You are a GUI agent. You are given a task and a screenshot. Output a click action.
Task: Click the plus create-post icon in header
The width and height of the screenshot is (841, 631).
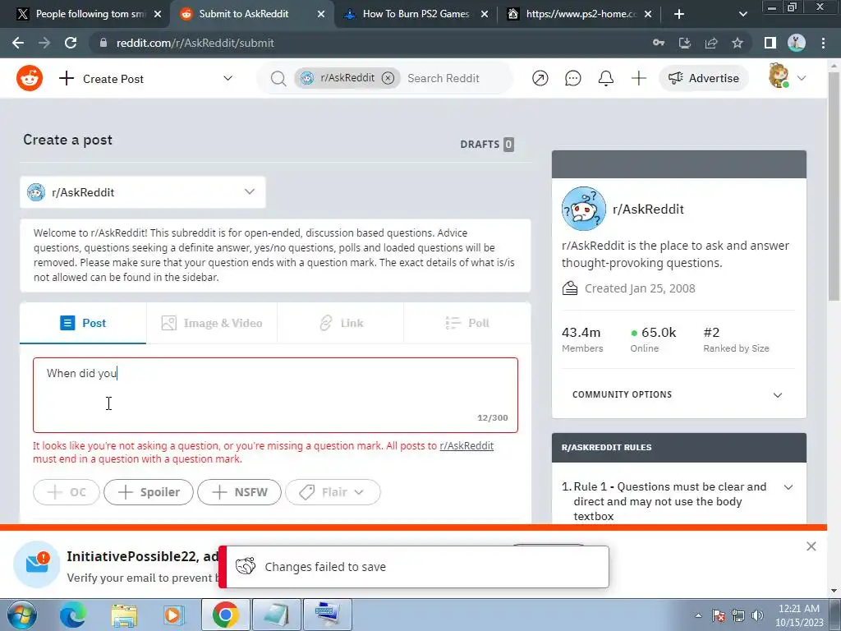[638, 78]
